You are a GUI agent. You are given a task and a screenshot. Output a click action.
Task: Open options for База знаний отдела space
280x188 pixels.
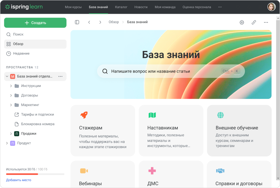pyautogui.click(x=60, y=76)
